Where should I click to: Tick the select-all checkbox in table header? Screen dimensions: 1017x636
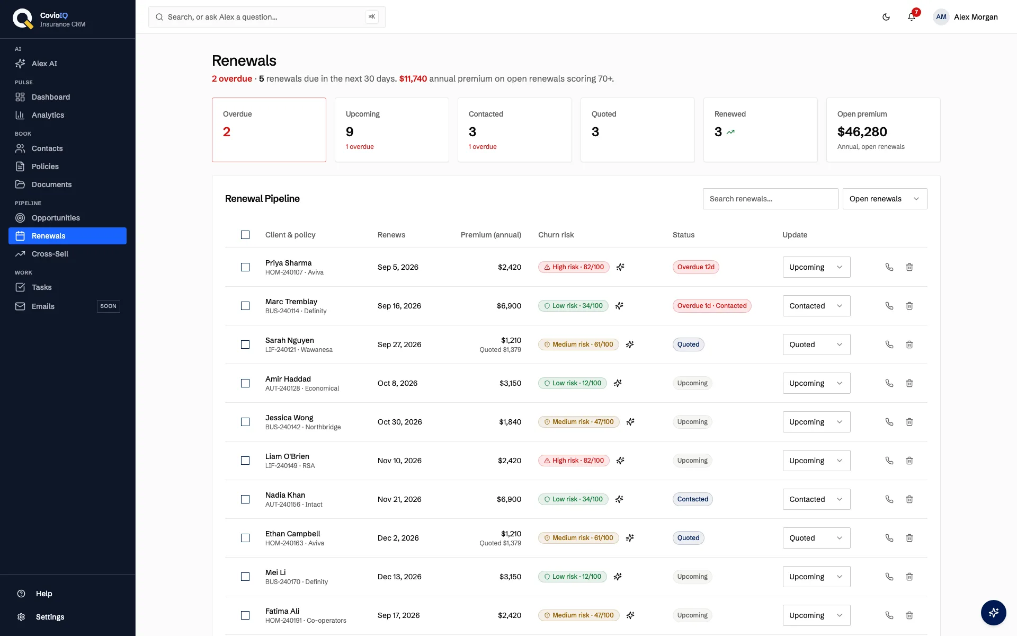pos(245,235)
